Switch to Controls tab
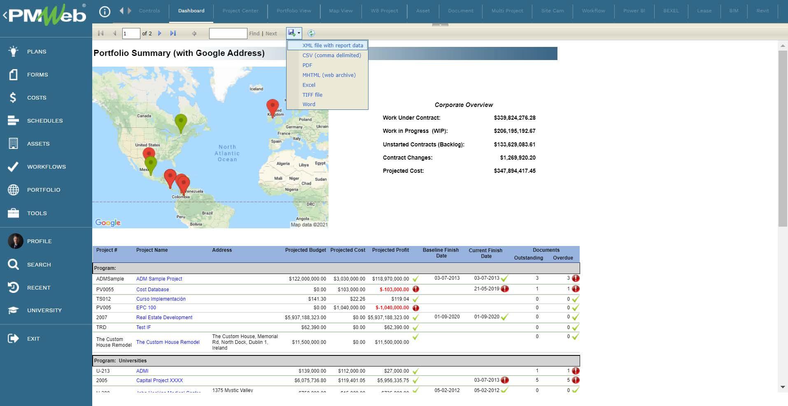 pos(149,11)
